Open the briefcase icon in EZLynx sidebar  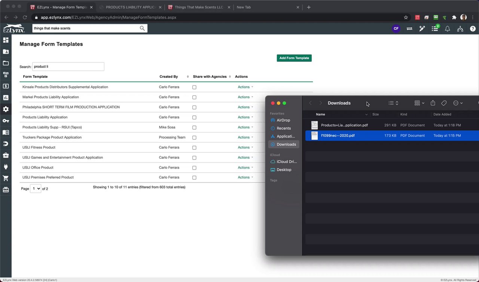6,155
